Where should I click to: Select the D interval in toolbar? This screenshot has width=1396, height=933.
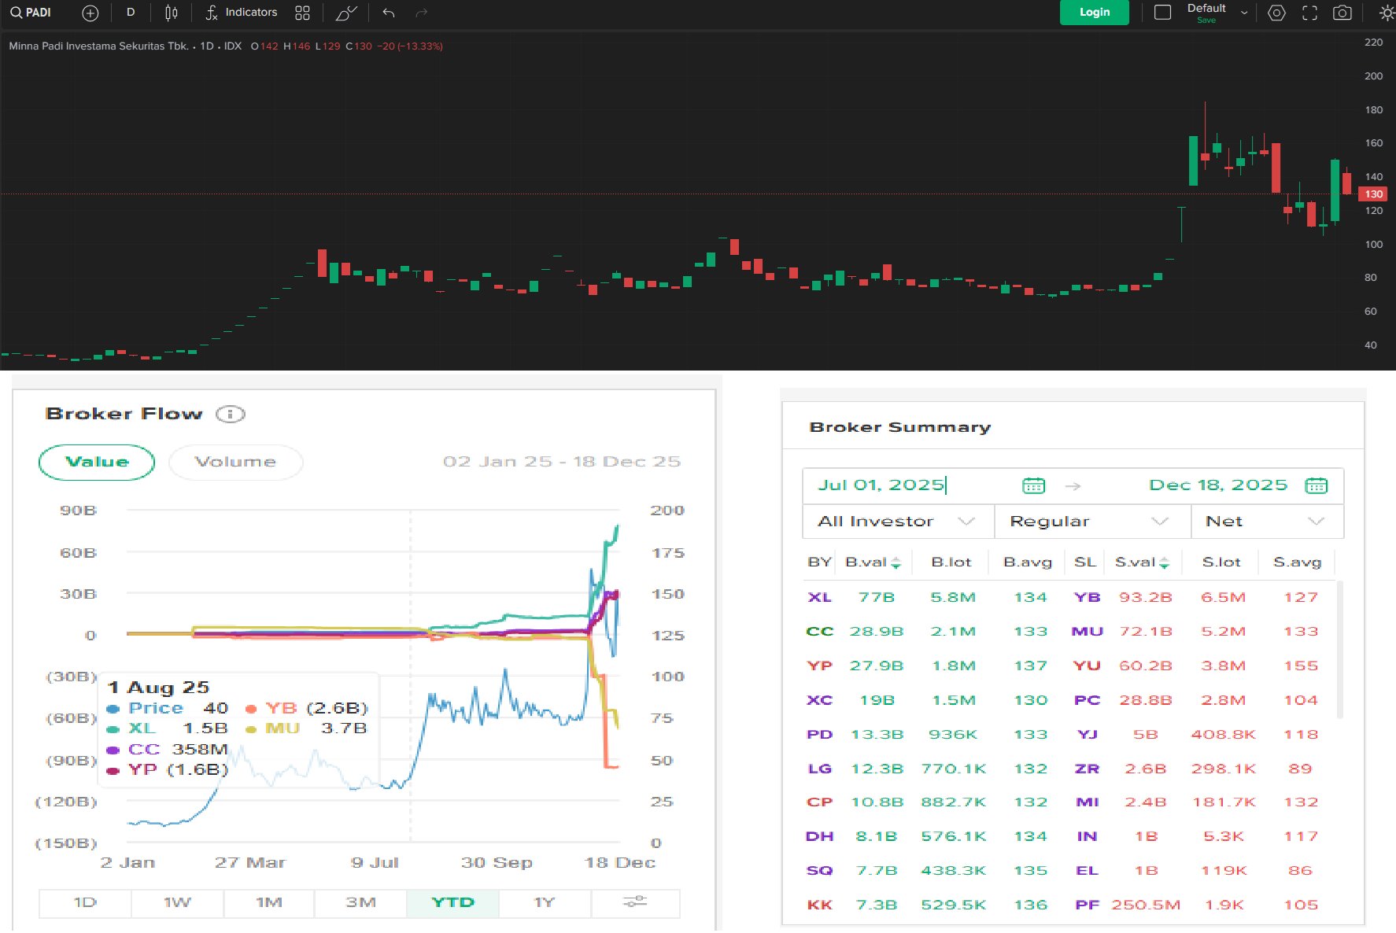[x=131, y=13]
